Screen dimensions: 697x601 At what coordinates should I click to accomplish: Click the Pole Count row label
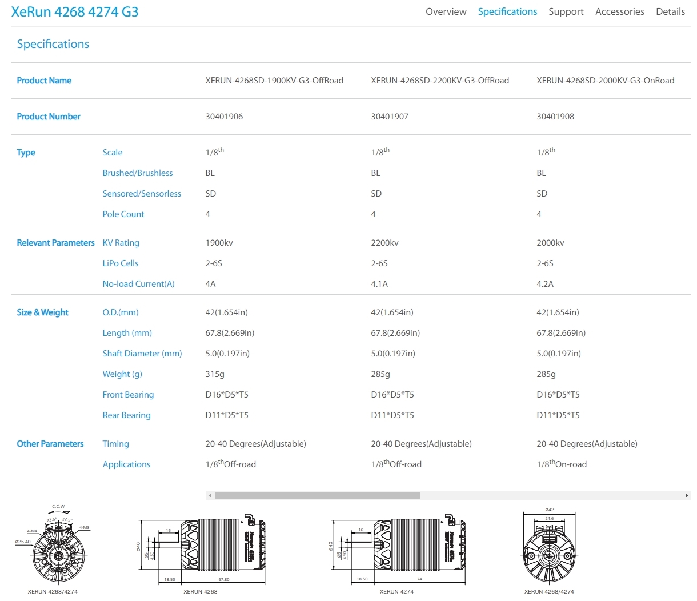tap(123, 214)
